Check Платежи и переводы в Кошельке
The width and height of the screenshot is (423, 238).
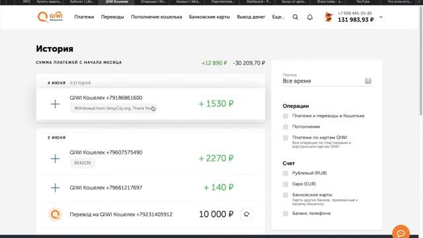(286, 116)
